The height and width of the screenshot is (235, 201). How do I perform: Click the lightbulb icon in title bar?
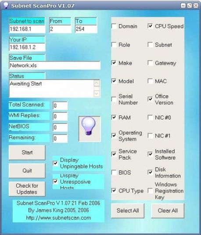point(6,5)
